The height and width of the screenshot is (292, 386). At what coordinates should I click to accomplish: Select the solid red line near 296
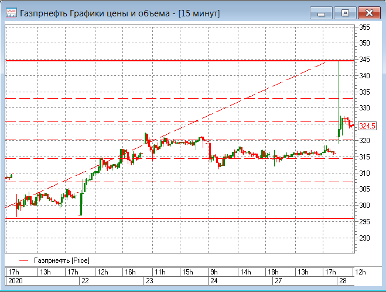click(x=176, y=218)
